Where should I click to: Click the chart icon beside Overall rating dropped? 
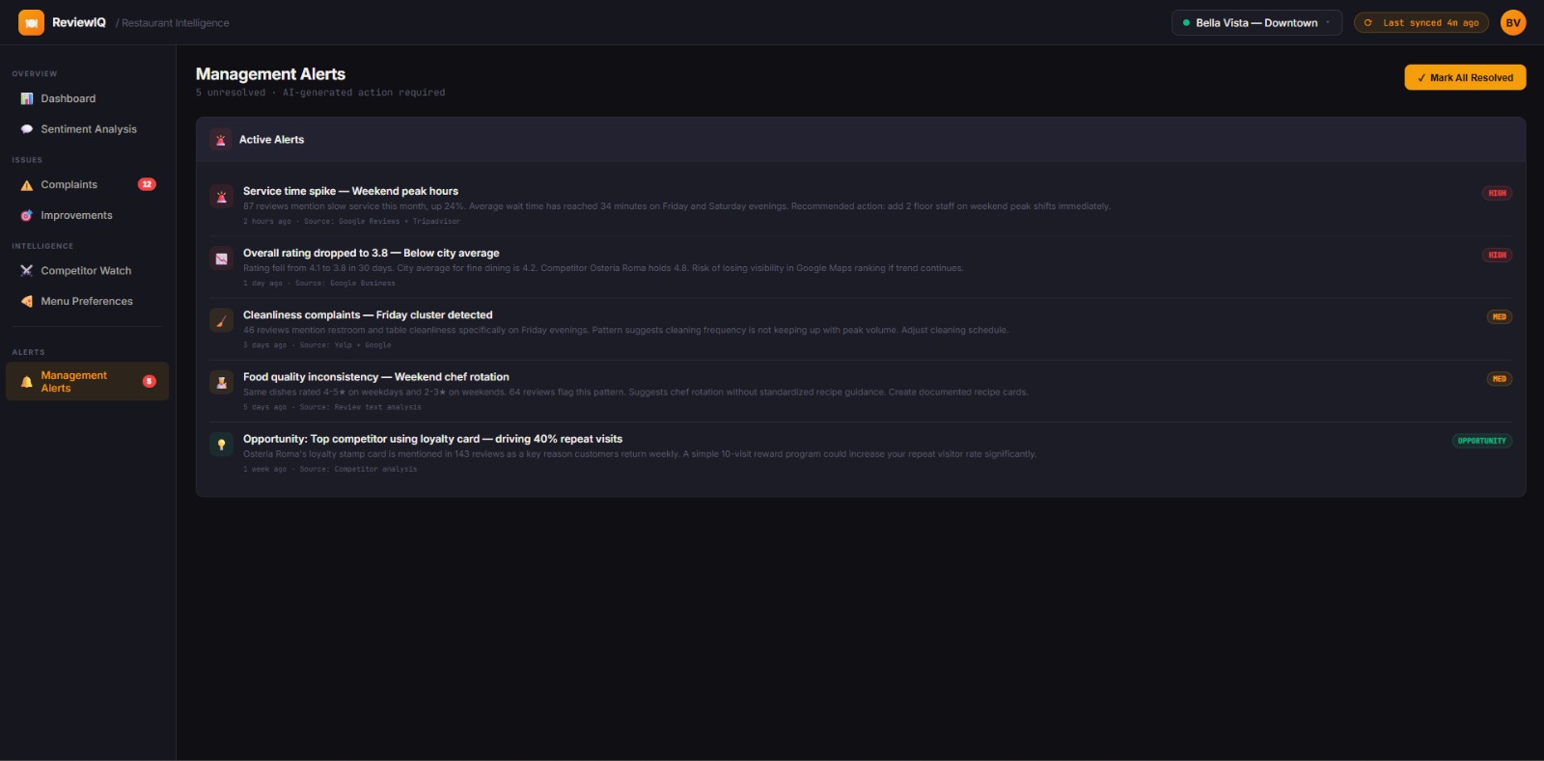point(222,258)
